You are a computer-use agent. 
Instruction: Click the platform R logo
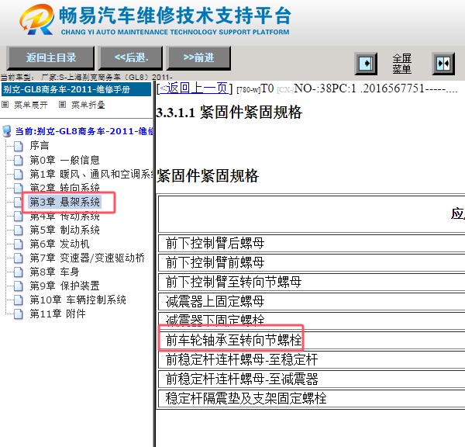36,19
